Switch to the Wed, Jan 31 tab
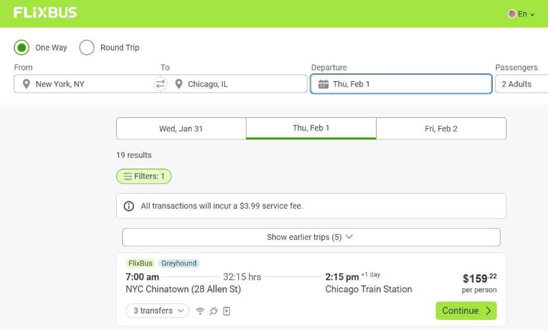548x330 pixels. 181,129
